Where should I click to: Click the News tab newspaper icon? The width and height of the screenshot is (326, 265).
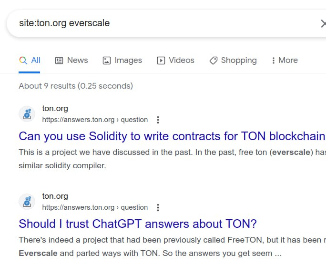click(59, 61)
